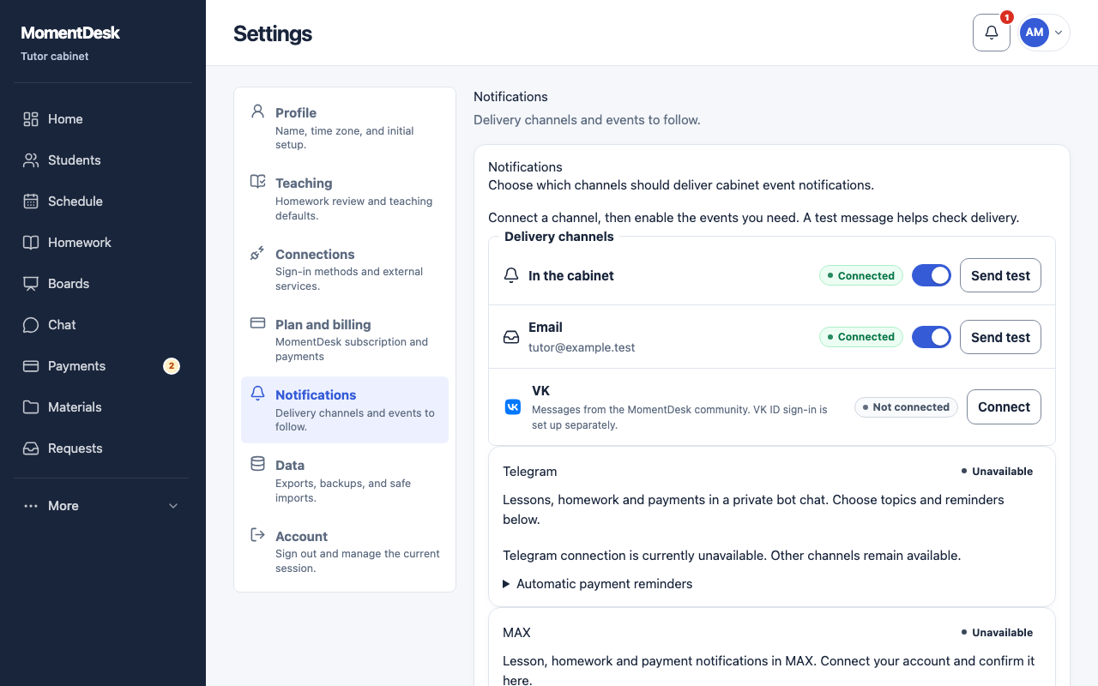1098x686 pixels.
Task: Click the In the cabinet bell icon
Action: (511, 275)
